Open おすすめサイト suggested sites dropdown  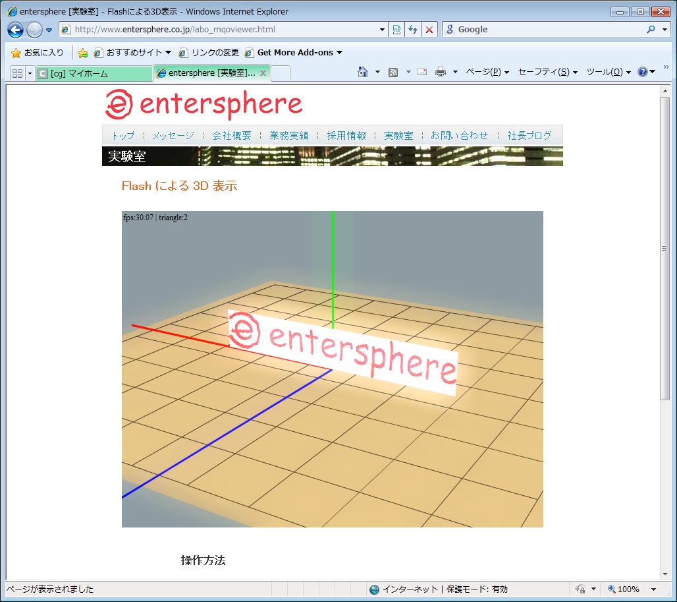(132, 52)
